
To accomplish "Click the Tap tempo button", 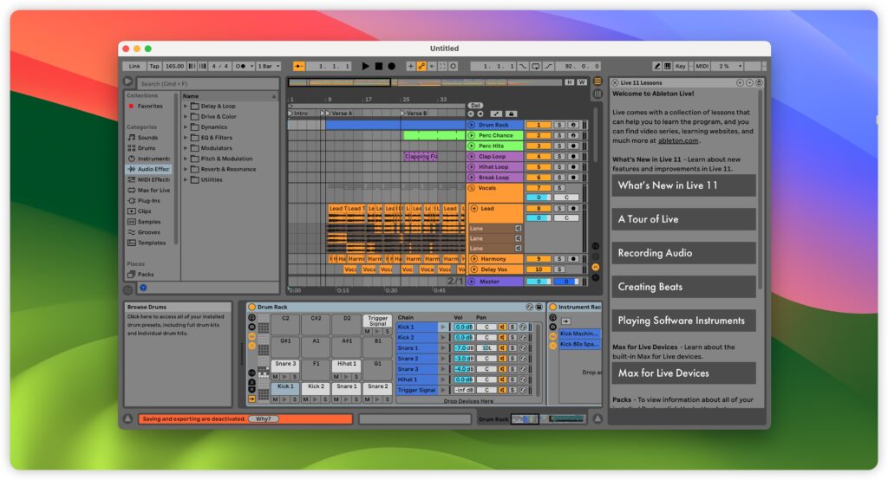I will pos(154,66).
